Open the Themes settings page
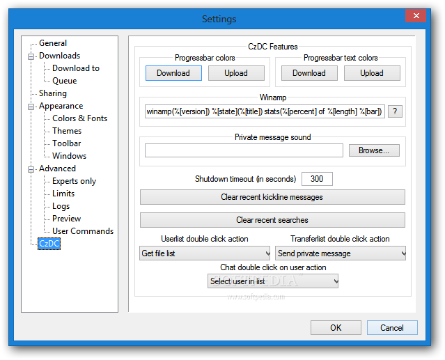The height and width of the screenshot is (360, 445). pyautogui.click(x=67, y=131)
